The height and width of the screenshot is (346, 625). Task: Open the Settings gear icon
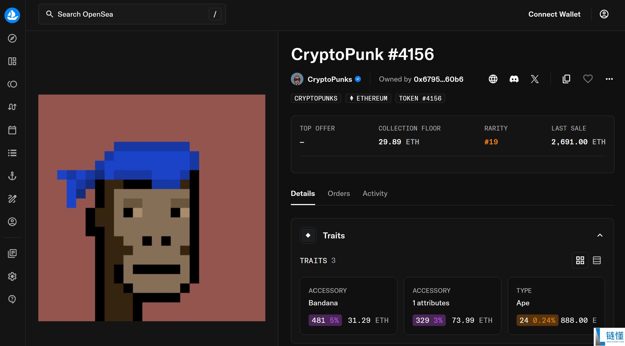[12, 276]
